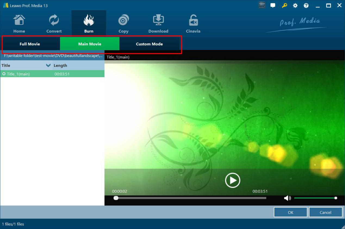Select the Title_1(main) radio button
This screenshot has height=229, width=345.
(4, 74)
